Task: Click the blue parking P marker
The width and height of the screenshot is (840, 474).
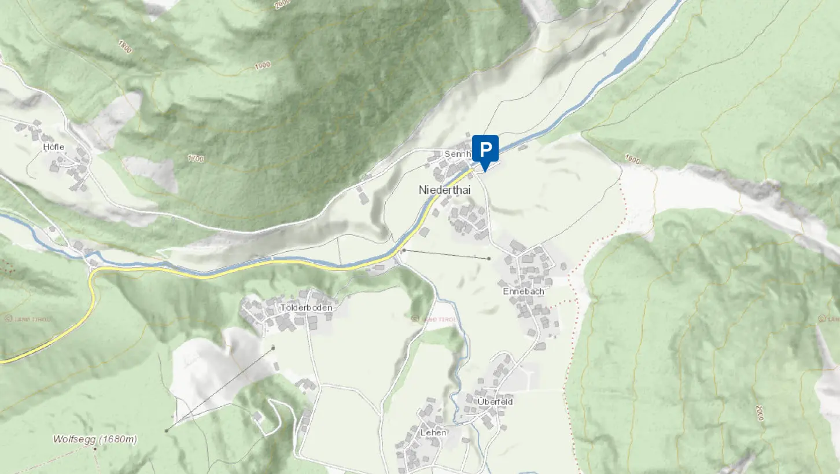Action: [485, 153]
